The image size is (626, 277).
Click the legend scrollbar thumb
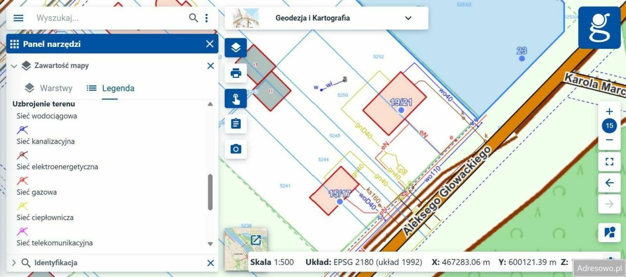[x=211, y=192]
